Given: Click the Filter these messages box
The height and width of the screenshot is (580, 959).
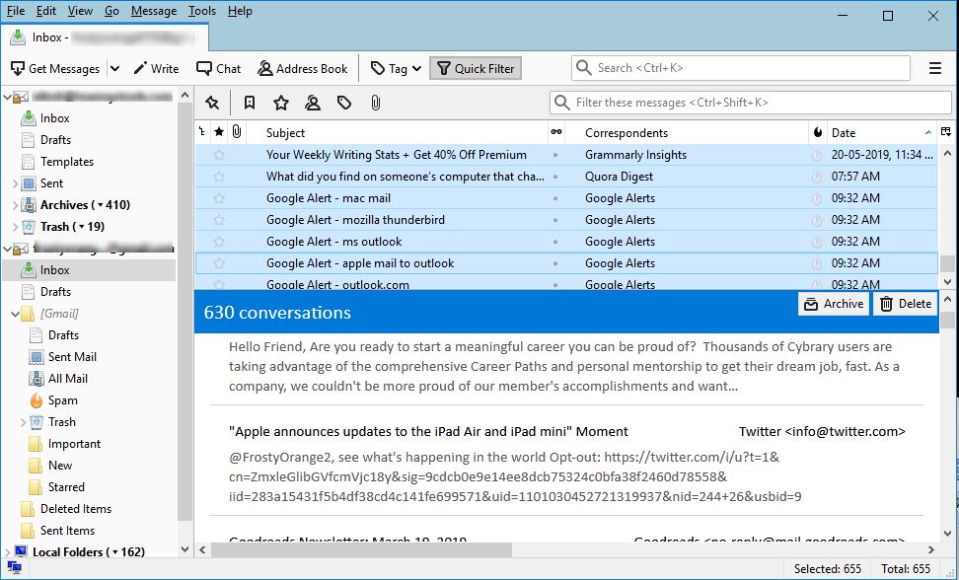Looking at the screenshot, I should [x=751, y=103].
